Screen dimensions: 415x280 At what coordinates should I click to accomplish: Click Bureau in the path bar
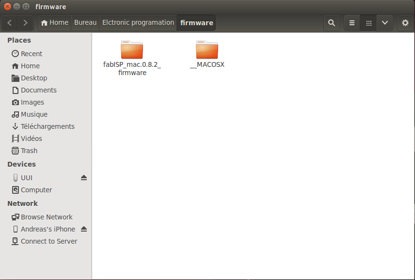(x=85, y=23)
